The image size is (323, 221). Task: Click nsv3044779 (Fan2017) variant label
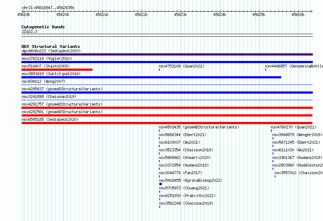tap(180, 173)
